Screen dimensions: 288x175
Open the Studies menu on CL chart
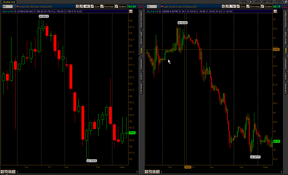click(x=266, y=6)
